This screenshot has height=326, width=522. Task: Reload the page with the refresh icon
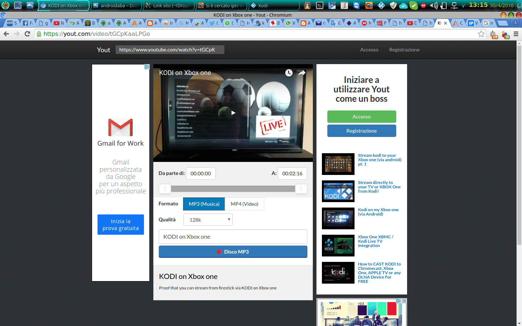pyautogui.click(x=27, y=34)
